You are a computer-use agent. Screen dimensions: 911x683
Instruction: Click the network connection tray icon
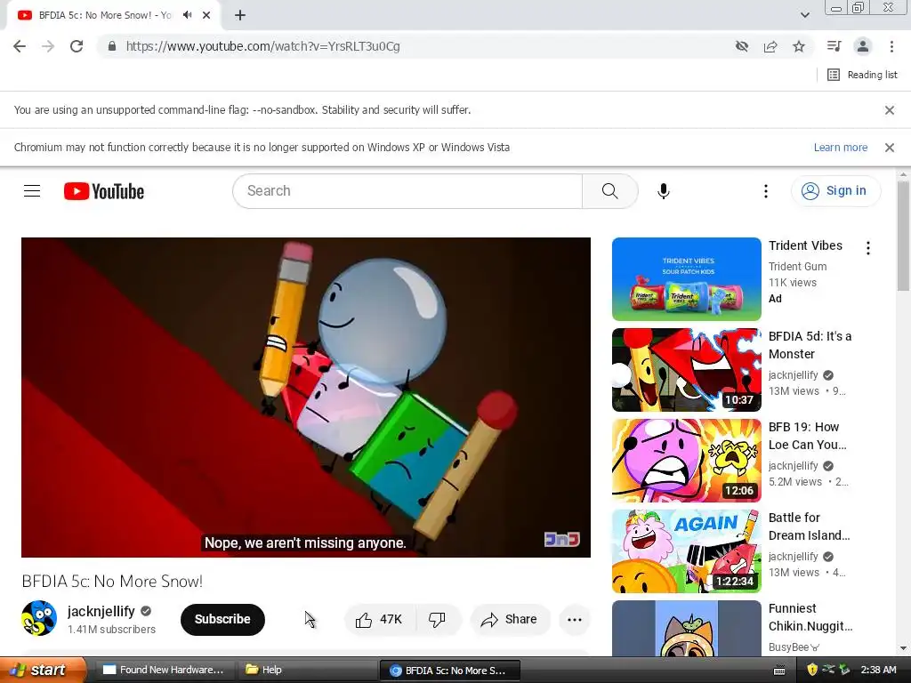[828, 670]
